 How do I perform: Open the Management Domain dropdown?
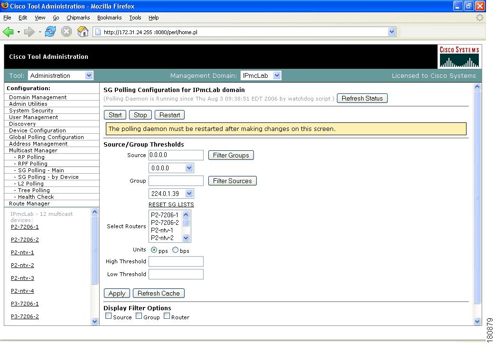[x=277, y=75]
